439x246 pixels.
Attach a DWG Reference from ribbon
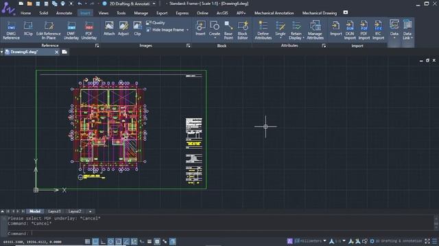11,30
